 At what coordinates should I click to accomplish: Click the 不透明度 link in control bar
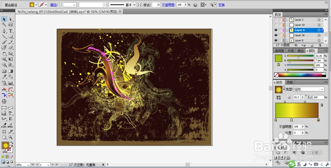tap(168, 5)
